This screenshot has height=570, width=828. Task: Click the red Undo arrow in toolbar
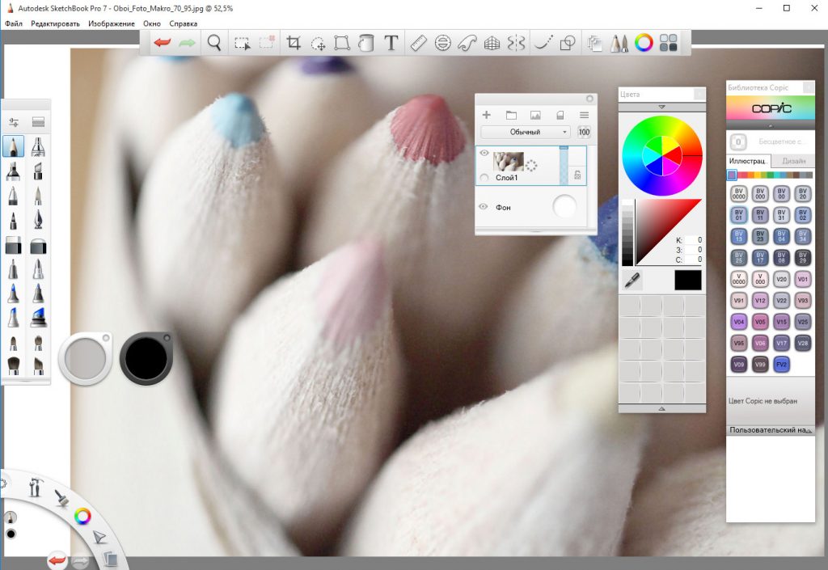pyautogui.click(x=163, y=43)
